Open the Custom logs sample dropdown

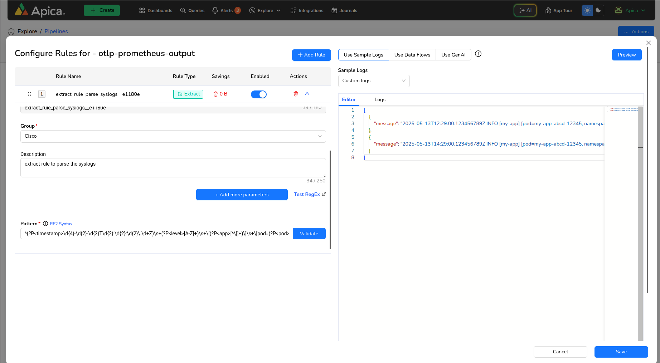coord(373,81)
